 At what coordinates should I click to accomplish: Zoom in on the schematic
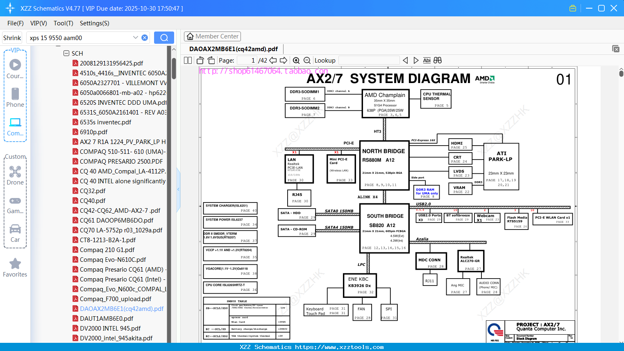coord(296,60)
